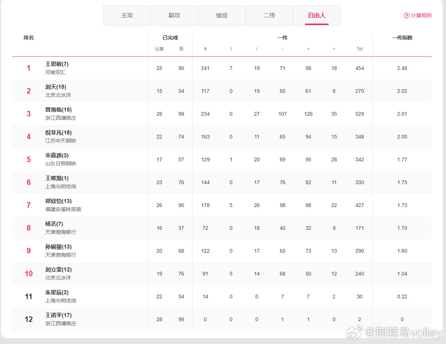The height and width of the screenshot is (344, 446).
Task: Click rank number 1
Action: (29, 68)
